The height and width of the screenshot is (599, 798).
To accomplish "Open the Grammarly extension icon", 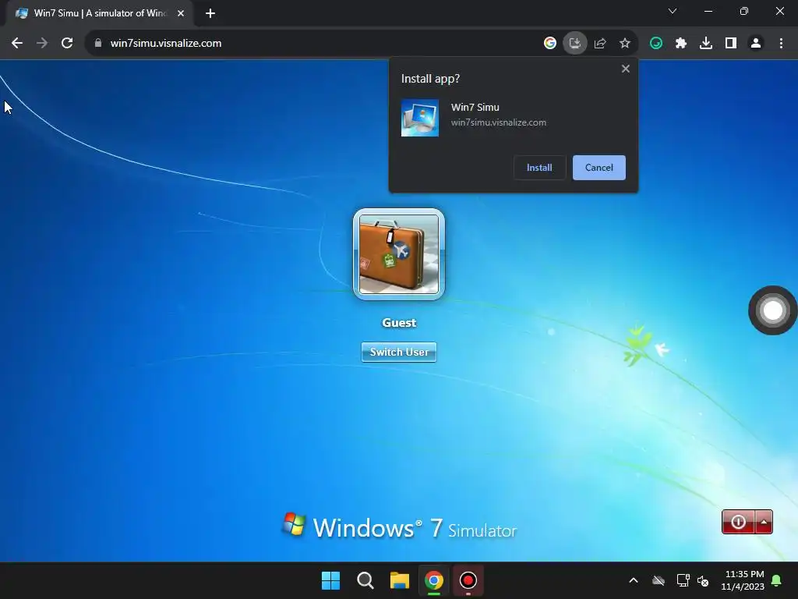I will tap(656, 44).
